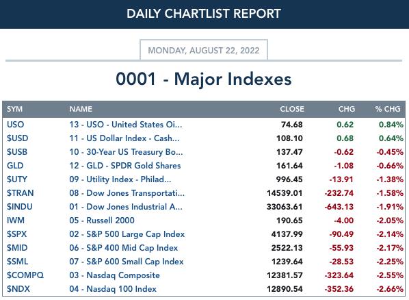This screenshot has height=300, width=409.
Task: Open the $USB symbol link
Action: [17, 152]
